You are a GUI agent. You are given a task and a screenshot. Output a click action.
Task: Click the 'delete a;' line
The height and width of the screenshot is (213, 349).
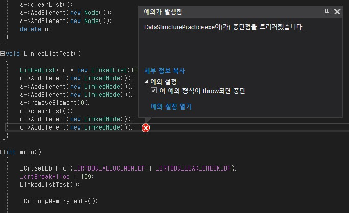click(35, 29)
